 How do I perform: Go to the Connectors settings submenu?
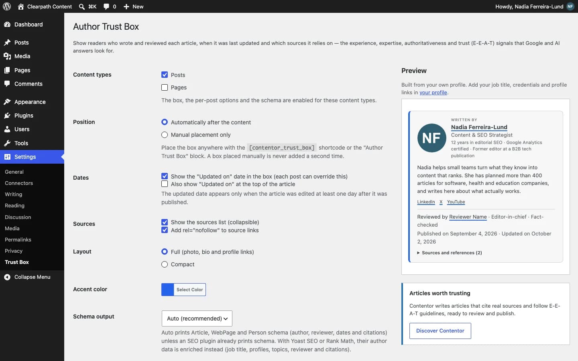[19, 183]
